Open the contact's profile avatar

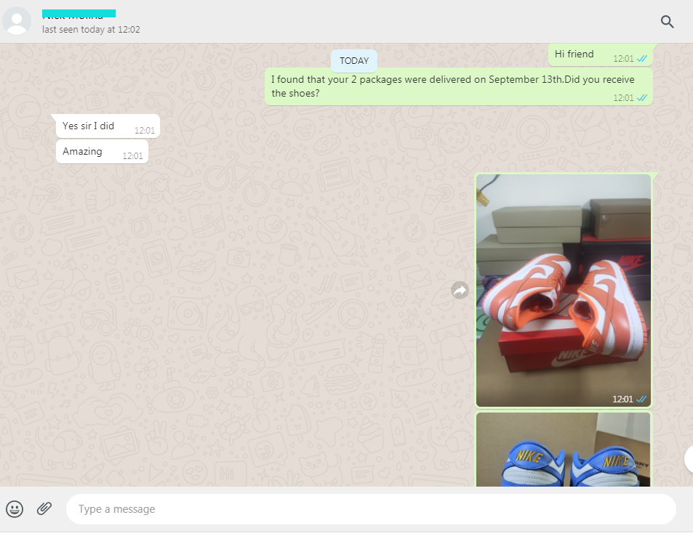point(17,21)
